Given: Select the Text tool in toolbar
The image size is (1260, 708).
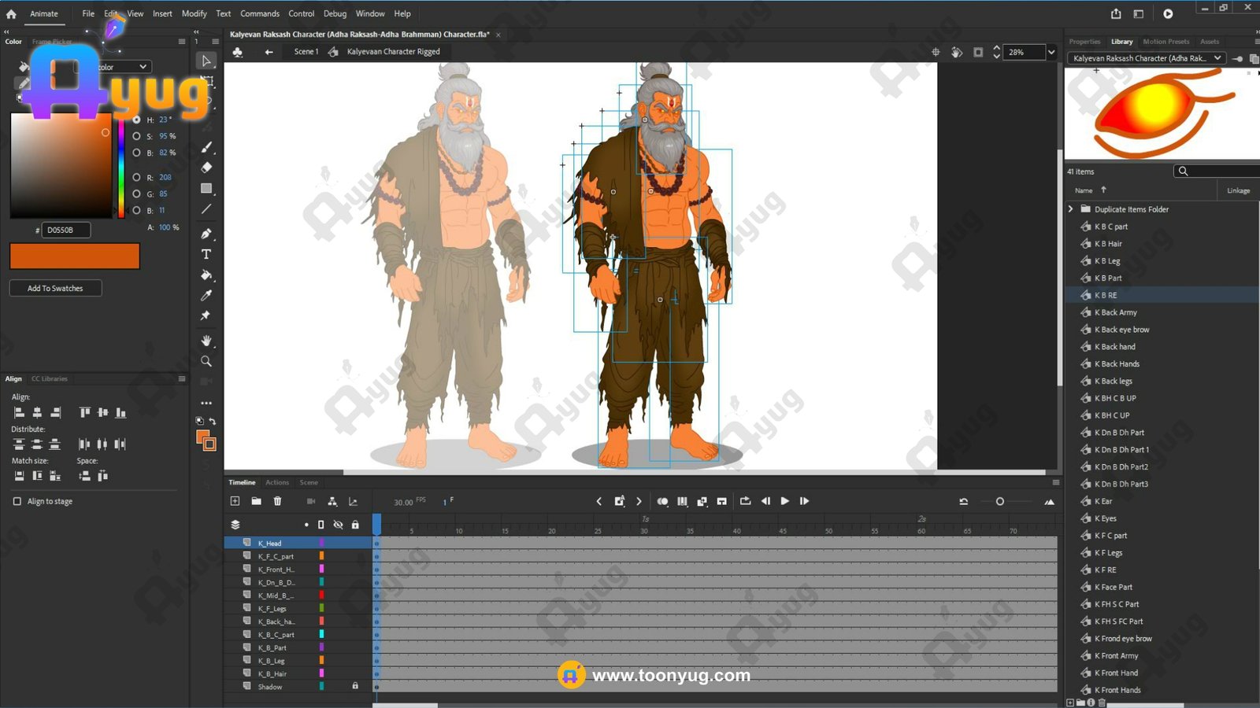Looking at the screenshot, I should coord(206,254).
